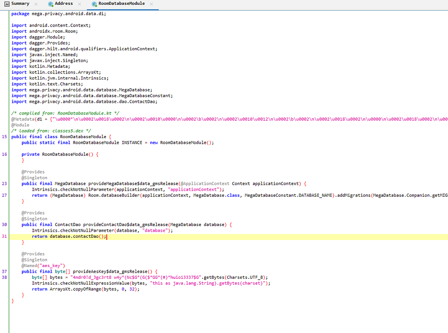The height and width of the screenshot is (333, 448).
Task: Click the provideAesKey$data_gmsRelease method name
Action: tap(110, 271)
